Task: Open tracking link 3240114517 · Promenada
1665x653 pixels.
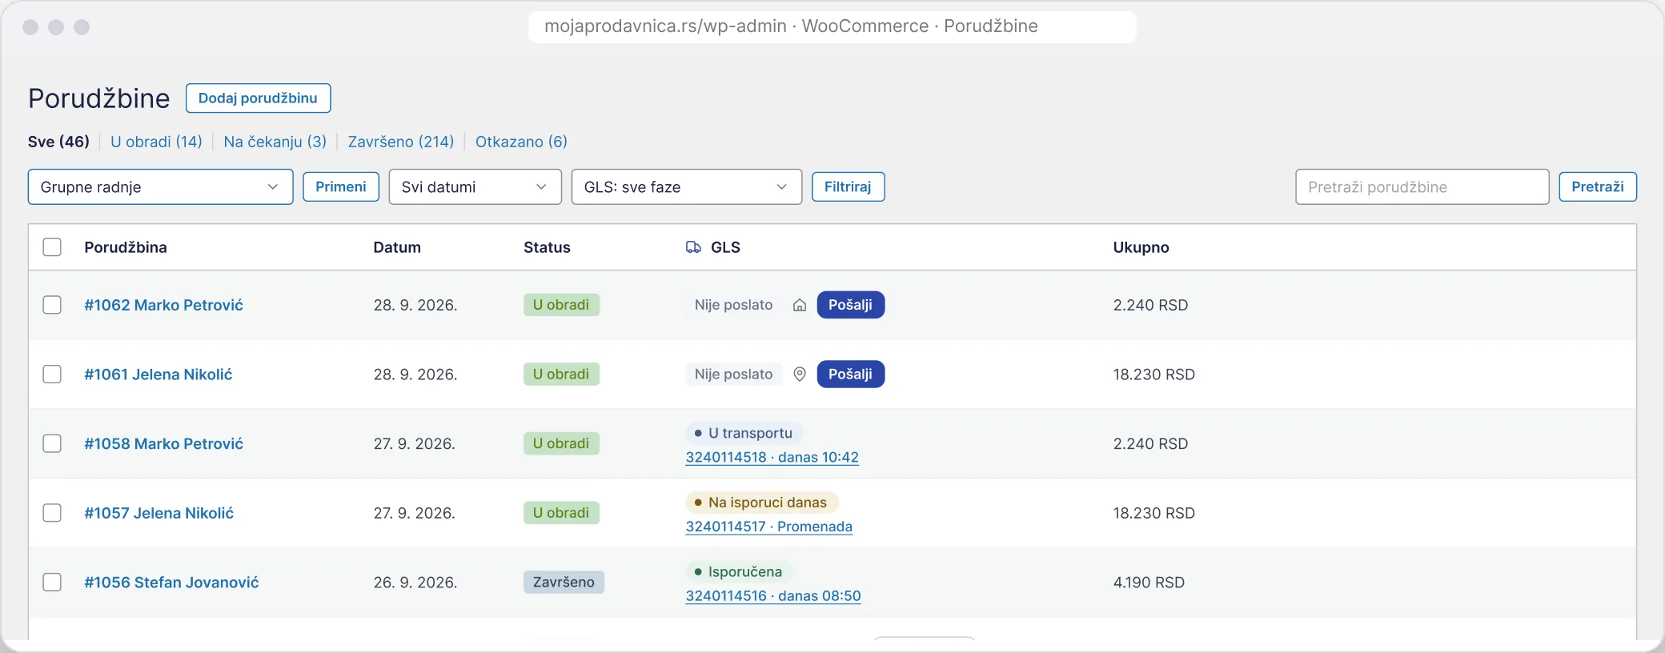Action: [768, 527]
